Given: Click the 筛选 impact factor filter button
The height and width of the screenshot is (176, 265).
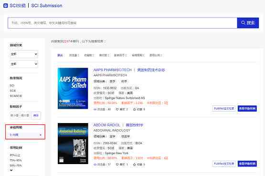Looking at the screenshot, I should 36,115.
